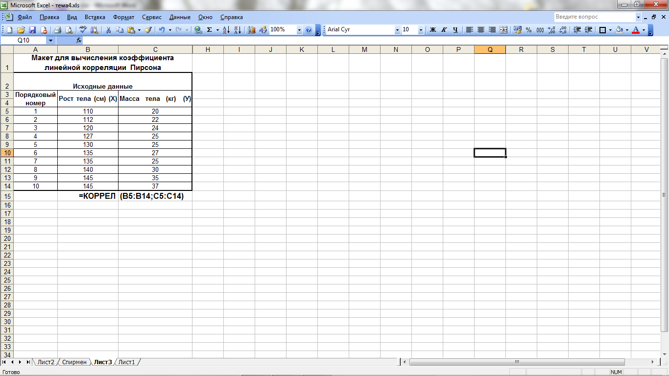This screenshot has height=376, width=669.
Task: Expand the Name Box dropdown arrow
Action: coord(50,40)
